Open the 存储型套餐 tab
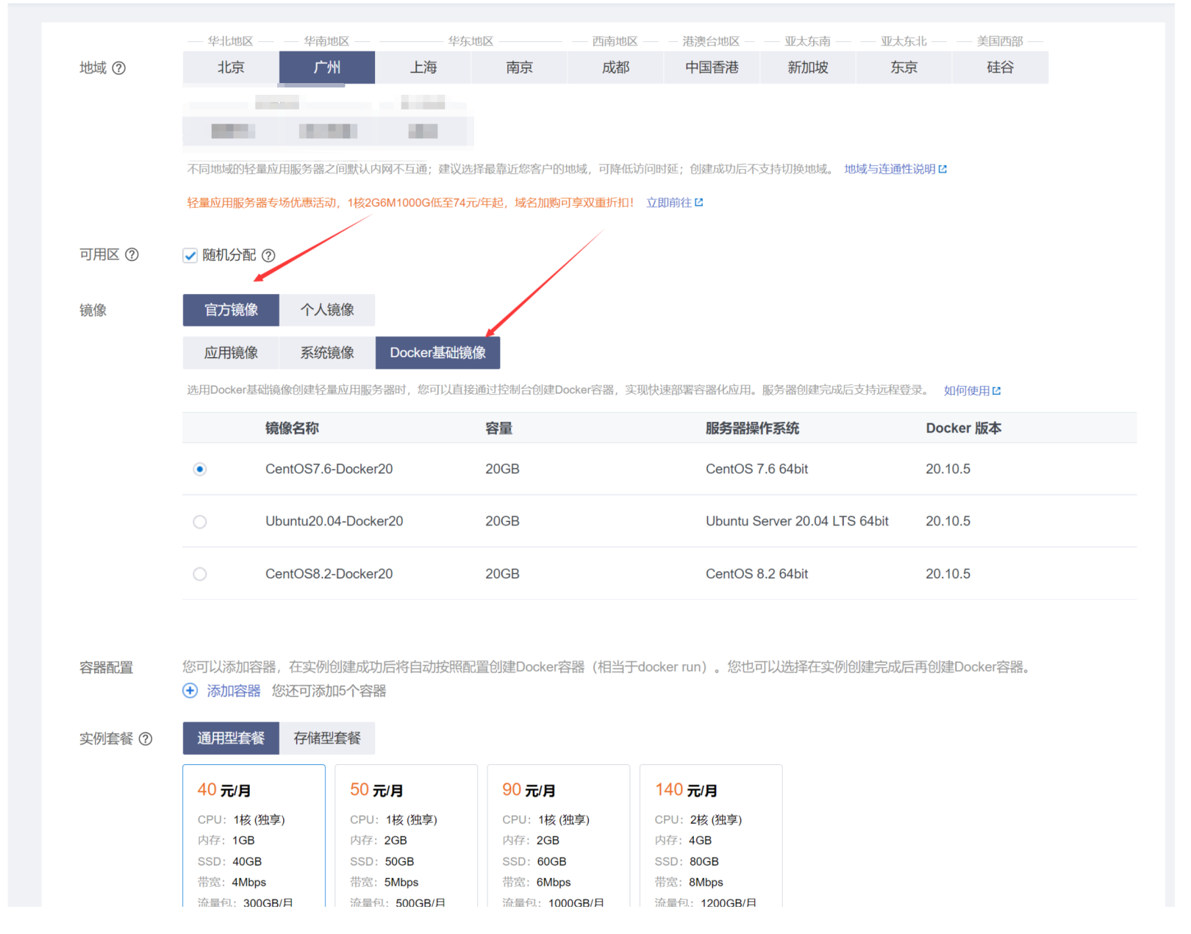 (327, 738)
